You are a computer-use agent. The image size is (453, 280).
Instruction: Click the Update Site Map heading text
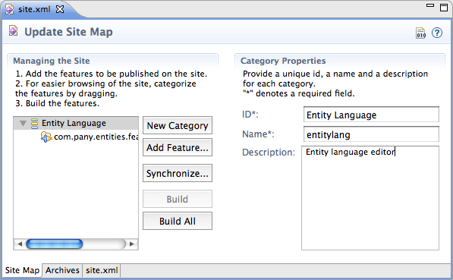pyautogui.click(x=68, y=32)
